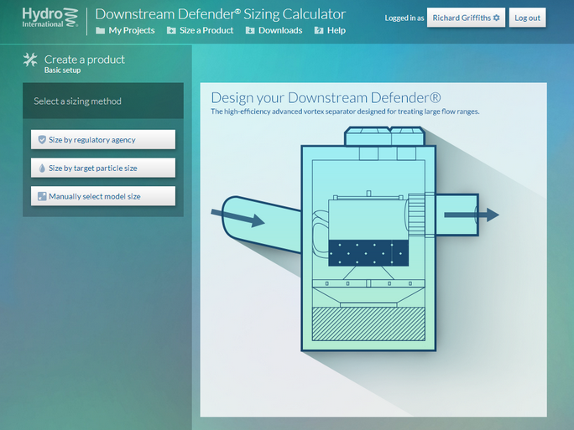Go to Size a Product
This screenshot has height=430, width=574.
pos(200,30)
